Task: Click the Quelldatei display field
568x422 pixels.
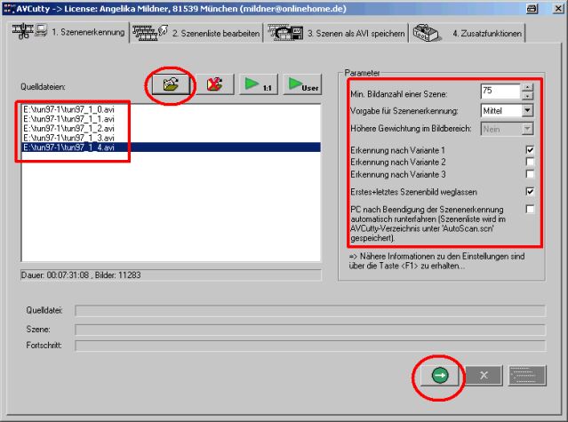Action: 310,311
